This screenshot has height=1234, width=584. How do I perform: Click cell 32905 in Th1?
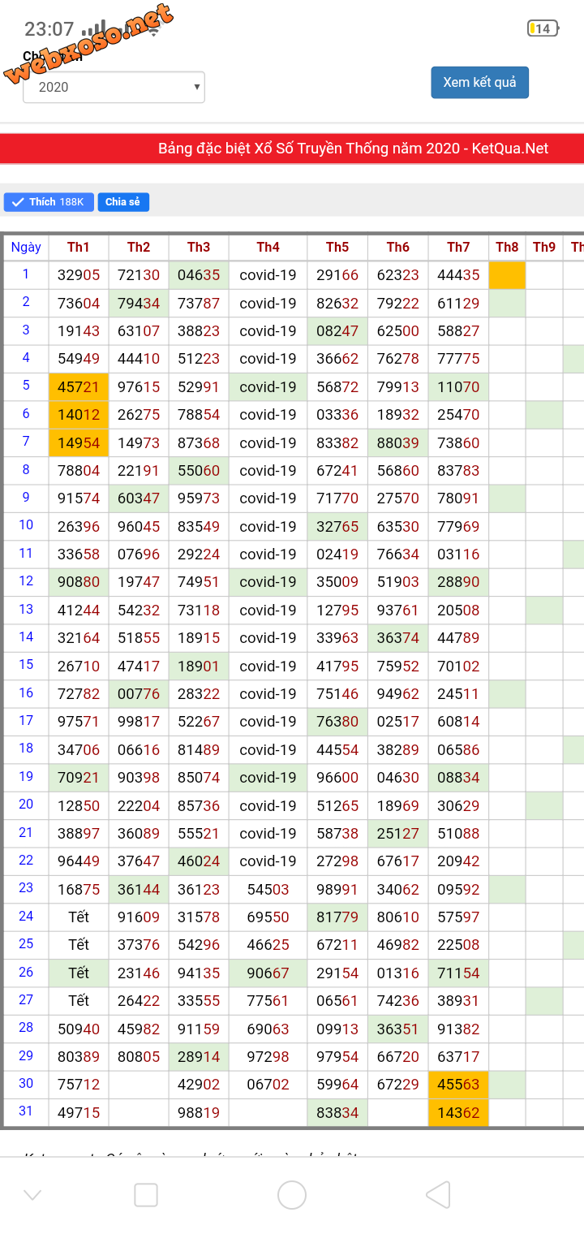[79, 275]
